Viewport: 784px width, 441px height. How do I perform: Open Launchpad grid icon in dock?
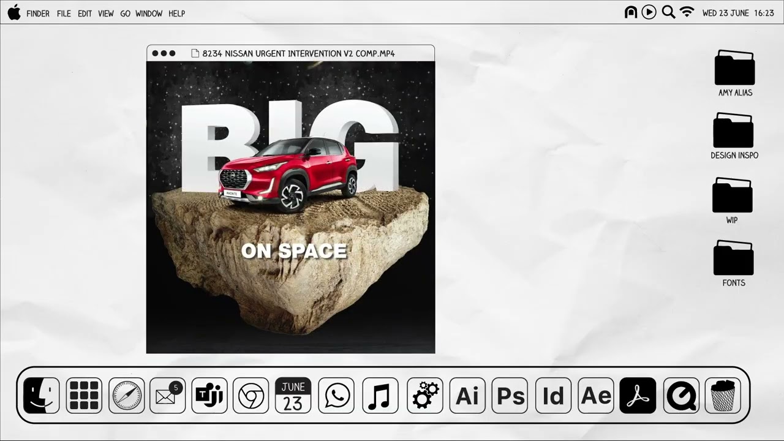pos(84,395)
